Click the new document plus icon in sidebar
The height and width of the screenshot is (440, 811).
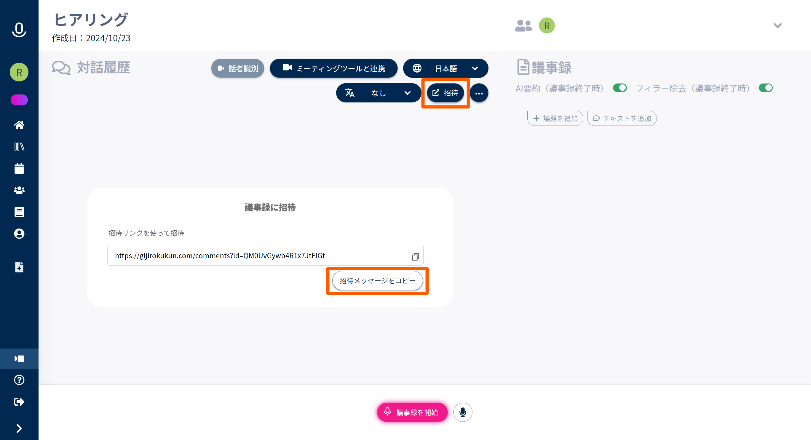click(19, 267)
